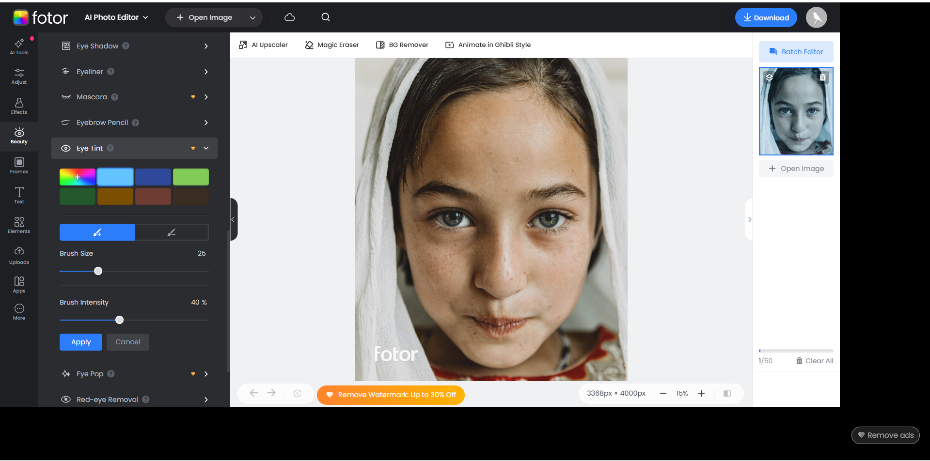
Task: Click the Eye Tint help icon
Action: 110,148
